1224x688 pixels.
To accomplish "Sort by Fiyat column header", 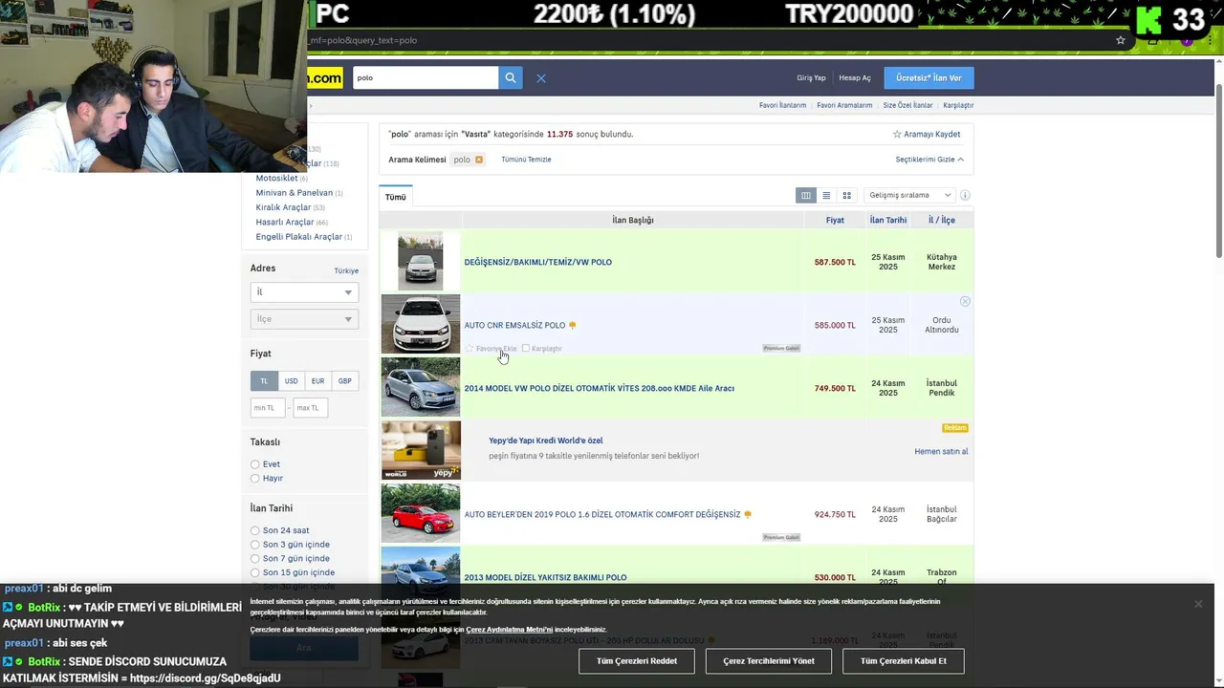I will (x=835, y=220).
